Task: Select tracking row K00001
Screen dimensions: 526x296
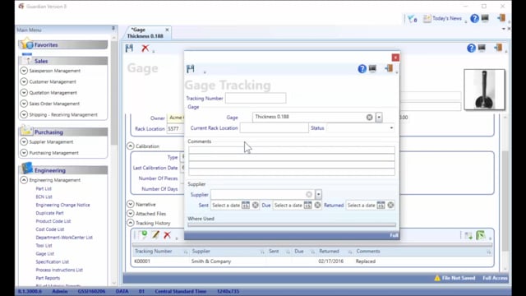Action: [x=312, y=261]
